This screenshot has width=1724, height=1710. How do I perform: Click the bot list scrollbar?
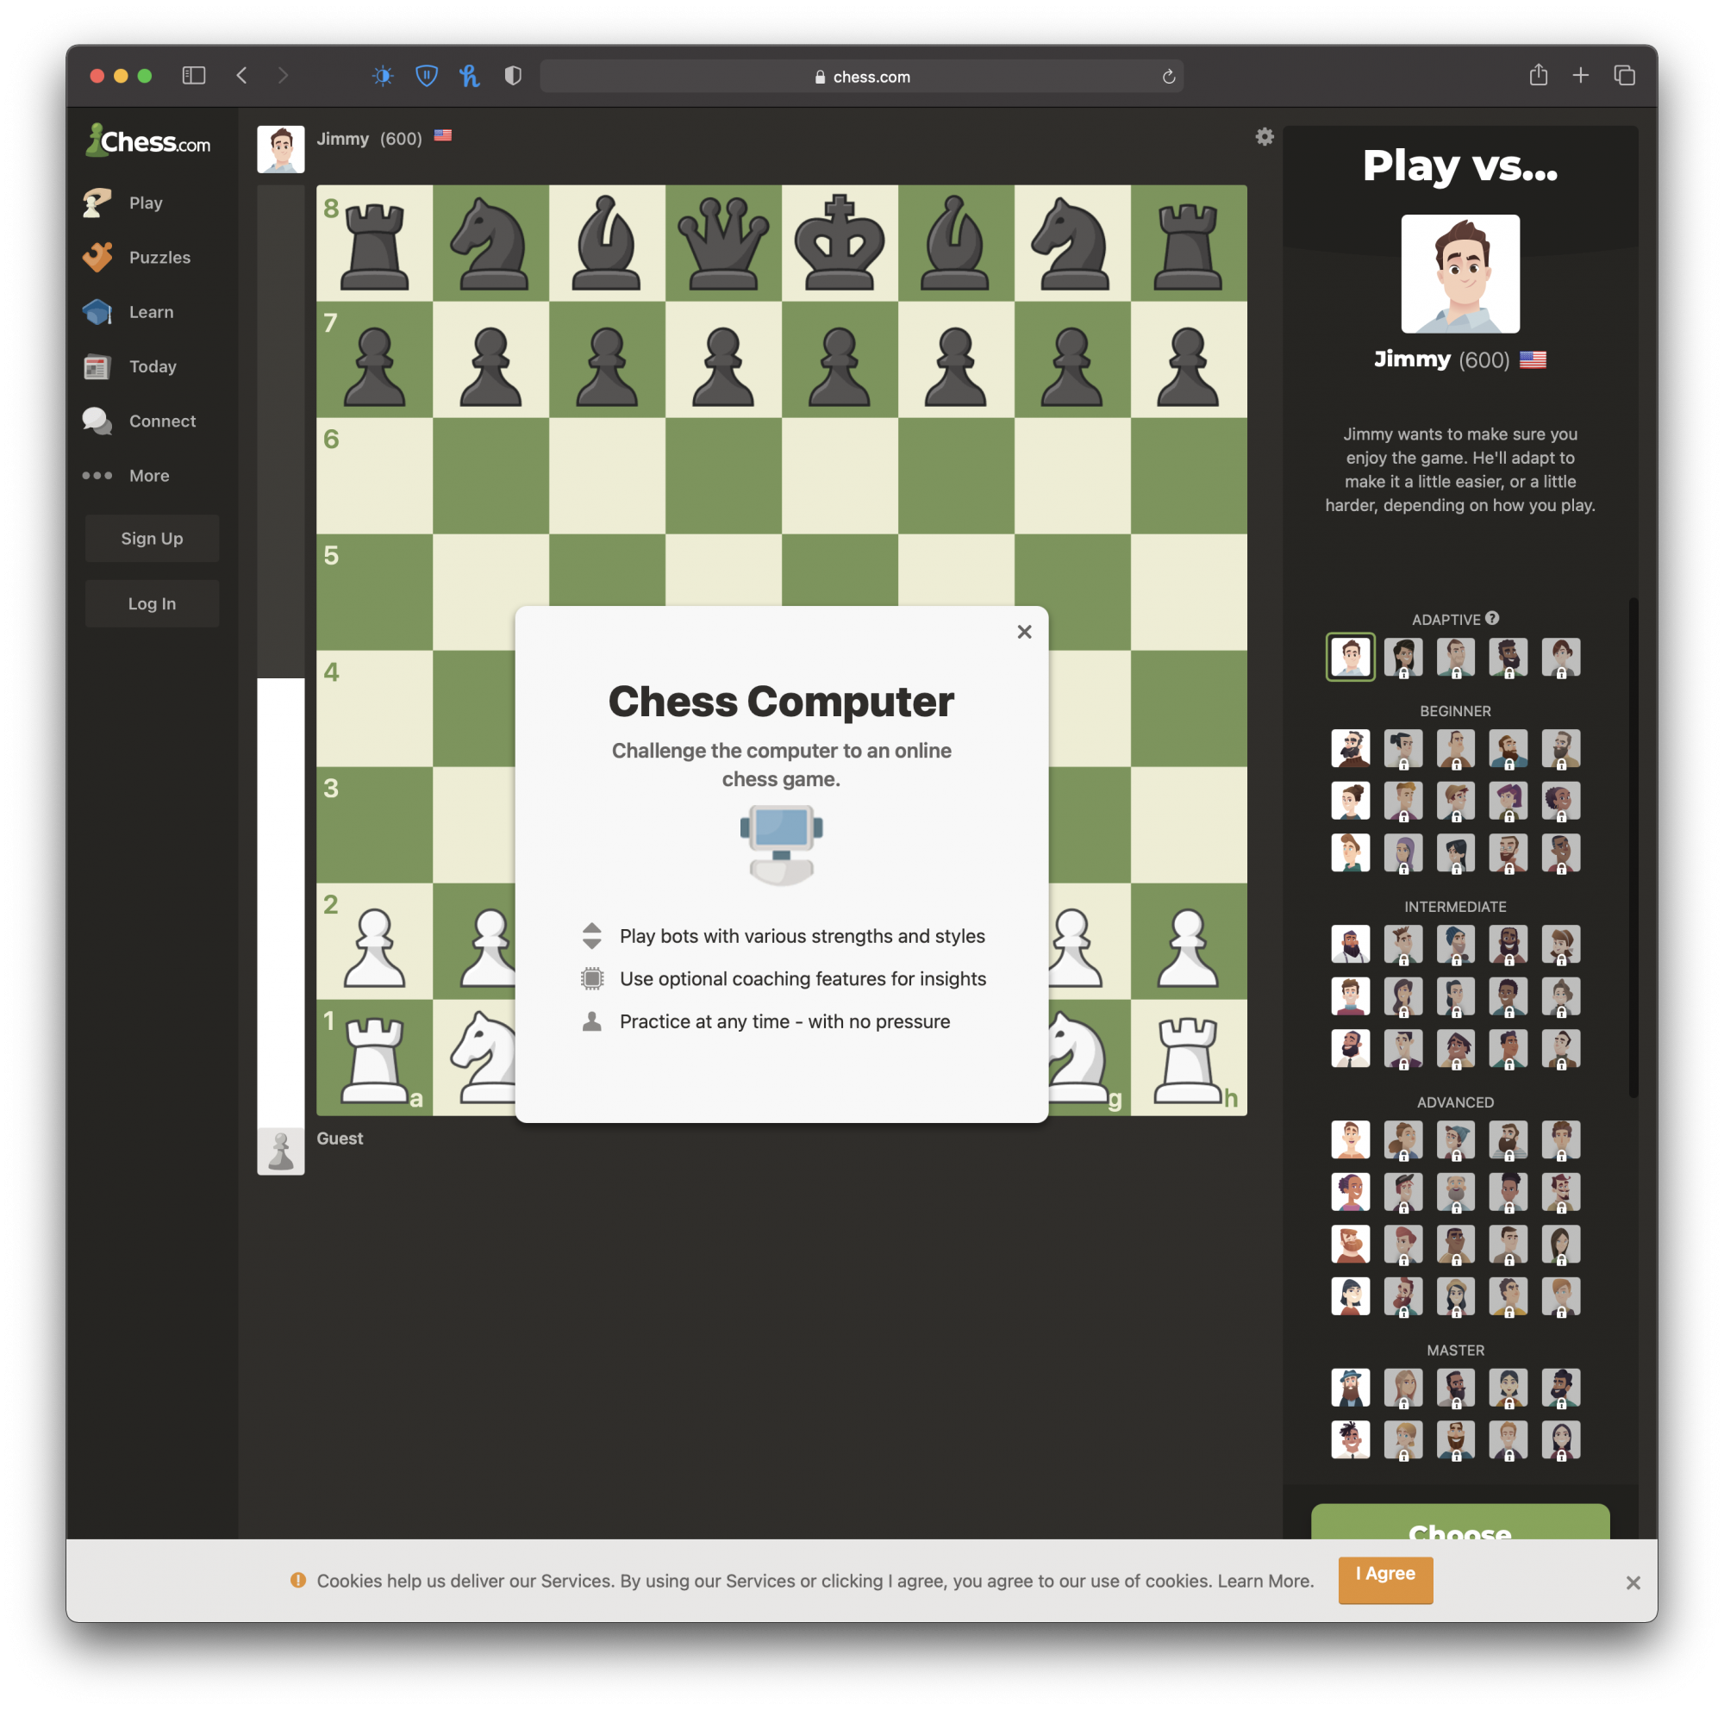1633,847
